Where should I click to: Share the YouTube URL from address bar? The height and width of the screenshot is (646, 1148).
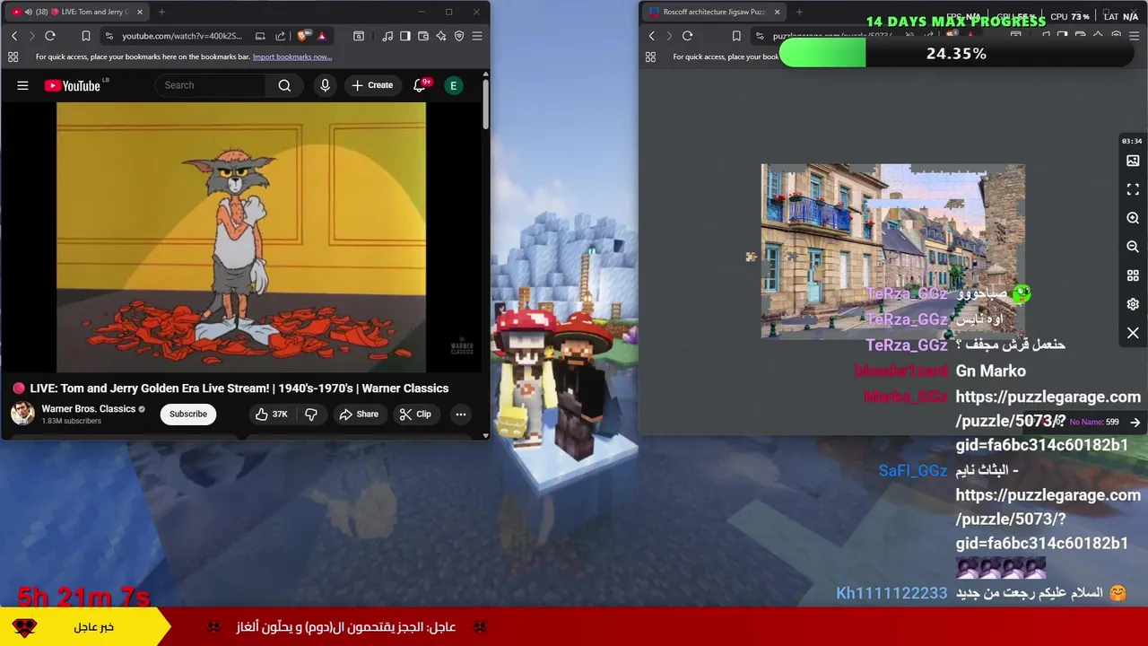tap(280, 36)
